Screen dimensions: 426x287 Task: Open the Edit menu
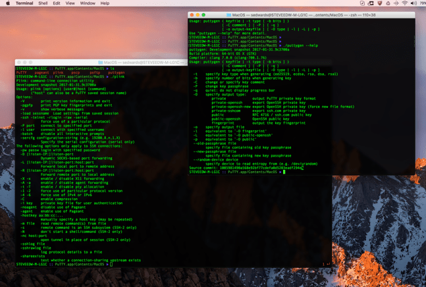[57, 3]
